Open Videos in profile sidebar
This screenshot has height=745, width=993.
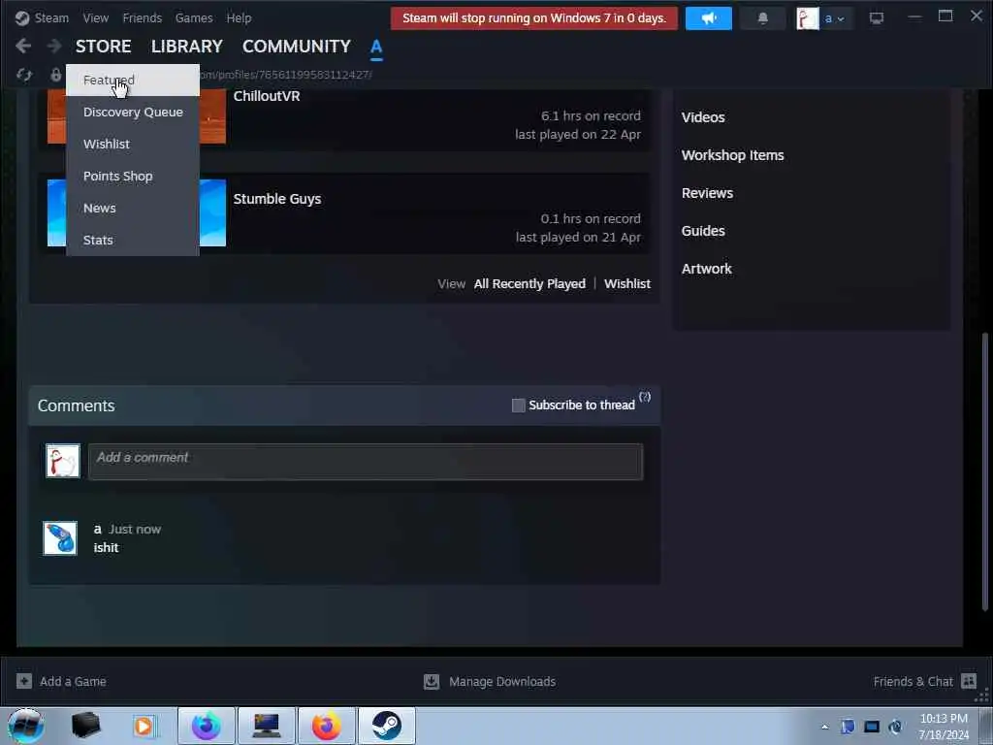coord(703,117)
